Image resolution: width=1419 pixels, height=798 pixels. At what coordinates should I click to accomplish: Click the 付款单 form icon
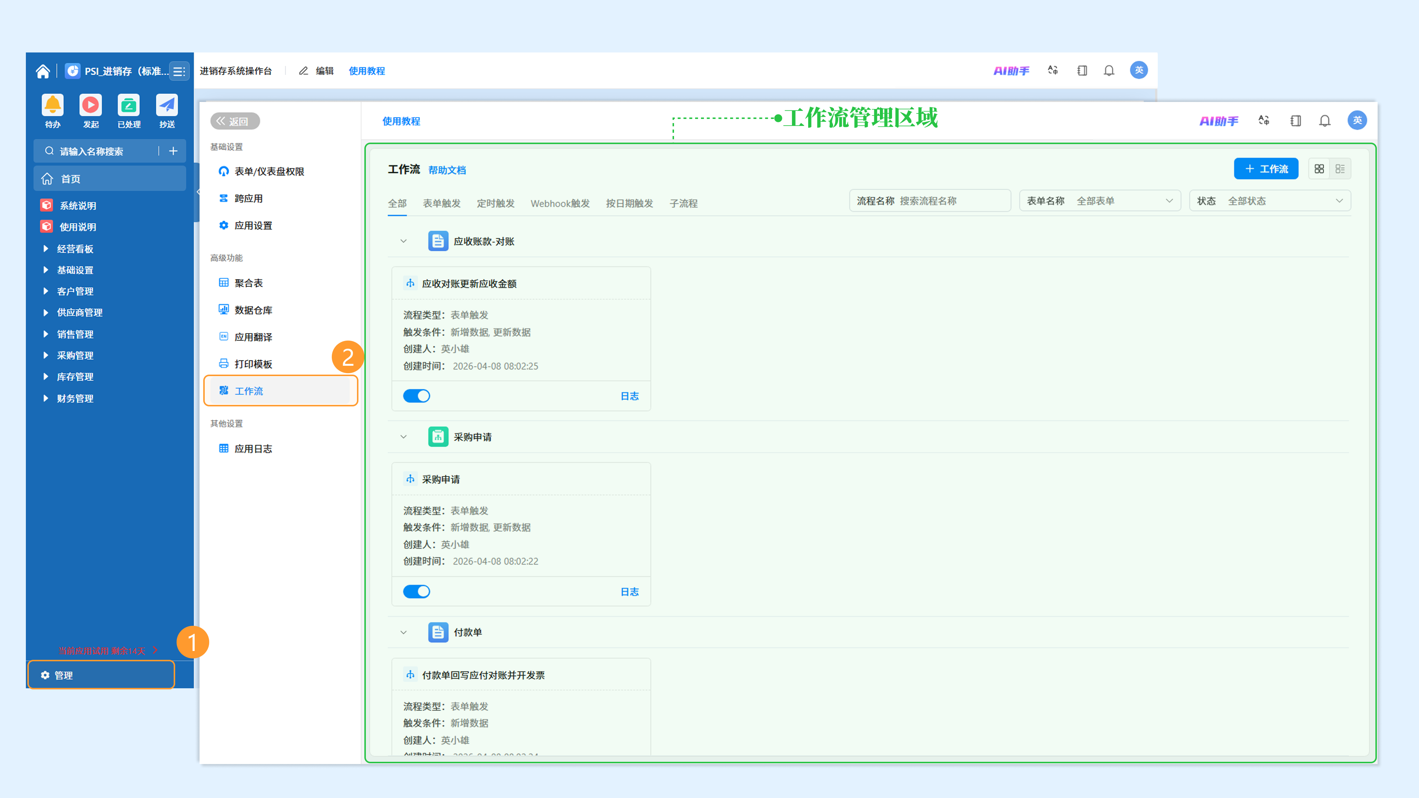438,632
